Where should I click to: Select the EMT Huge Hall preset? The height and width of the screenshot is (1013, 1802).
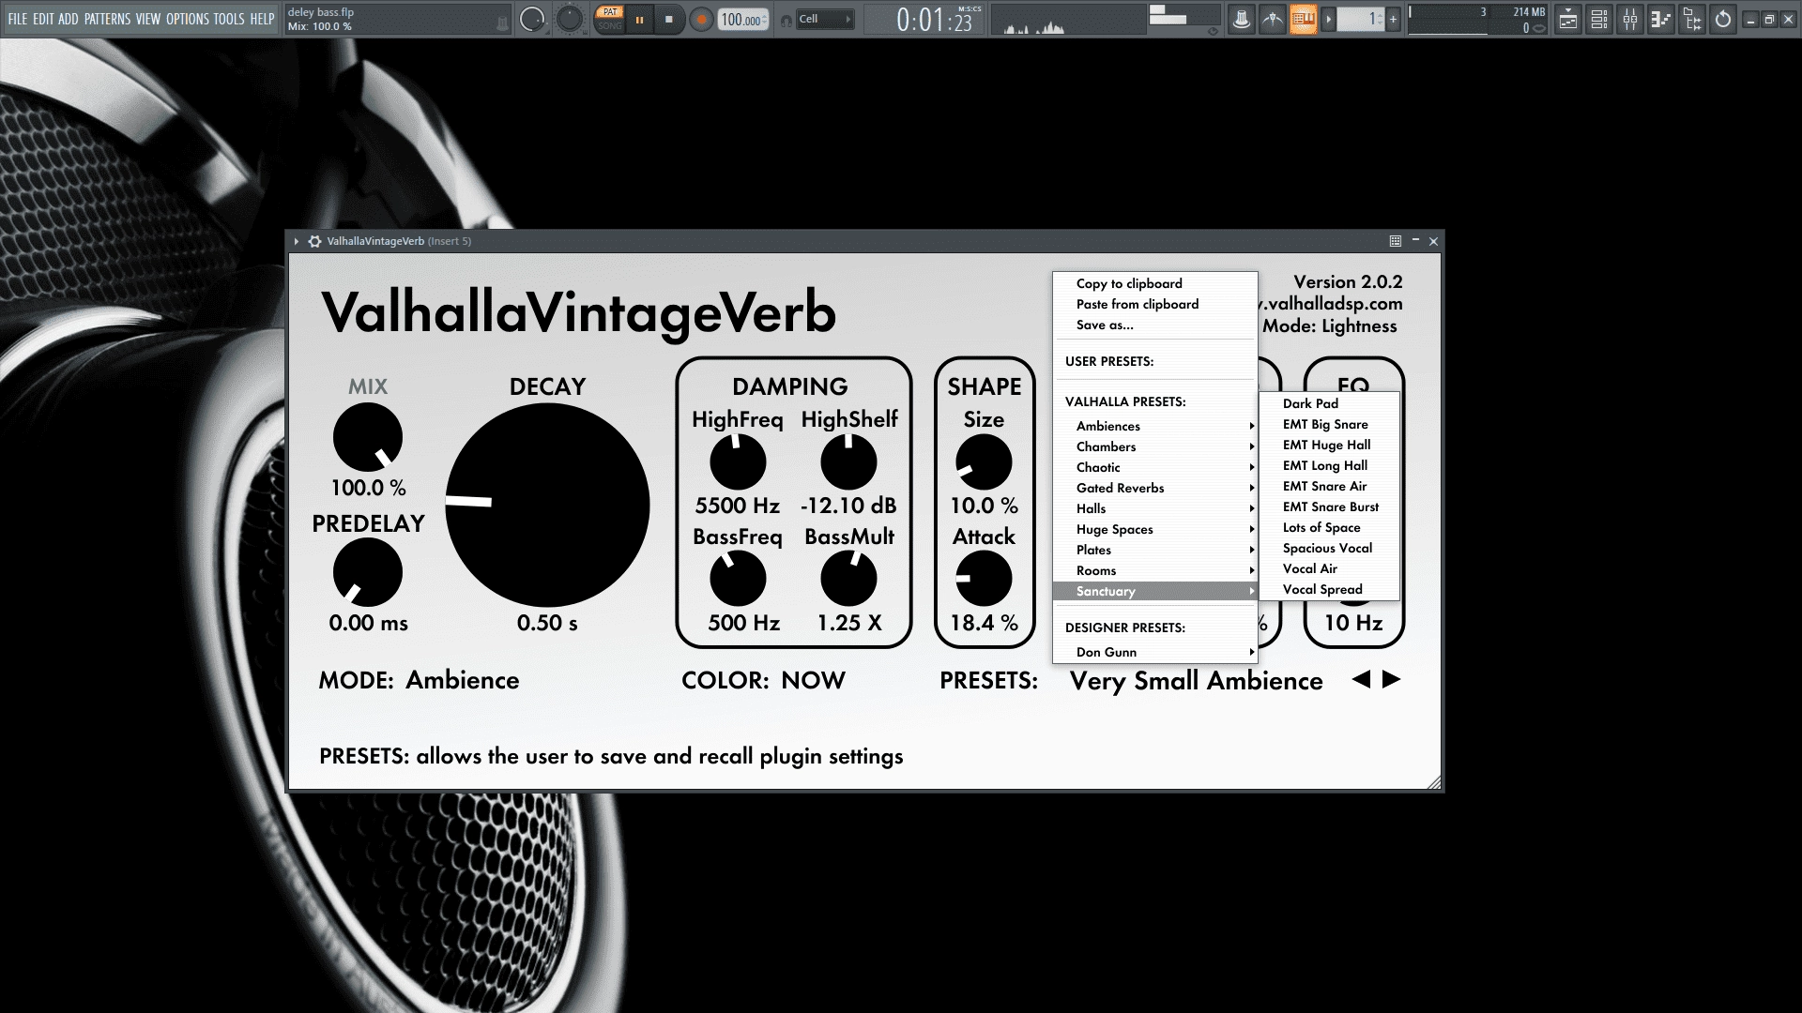[x=1329, y=445]
